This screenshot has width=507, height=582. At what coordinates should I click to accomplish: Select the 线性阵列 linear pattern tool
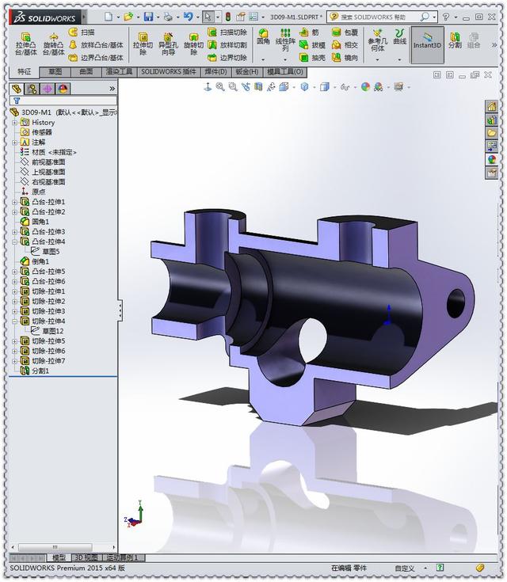(x=285, y=40)
